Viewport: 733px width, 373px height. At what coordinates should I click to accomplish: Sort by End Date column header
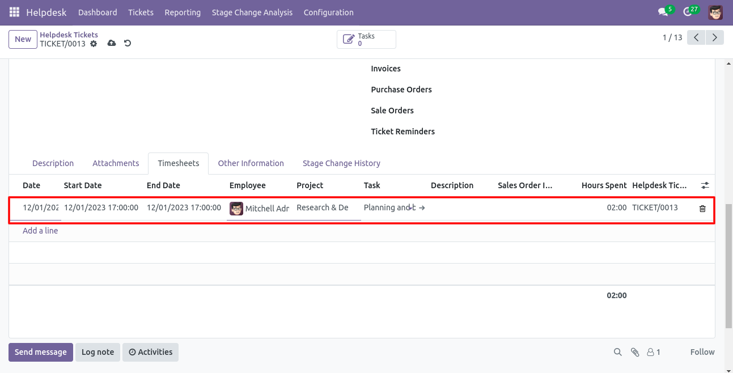(163, 185)
